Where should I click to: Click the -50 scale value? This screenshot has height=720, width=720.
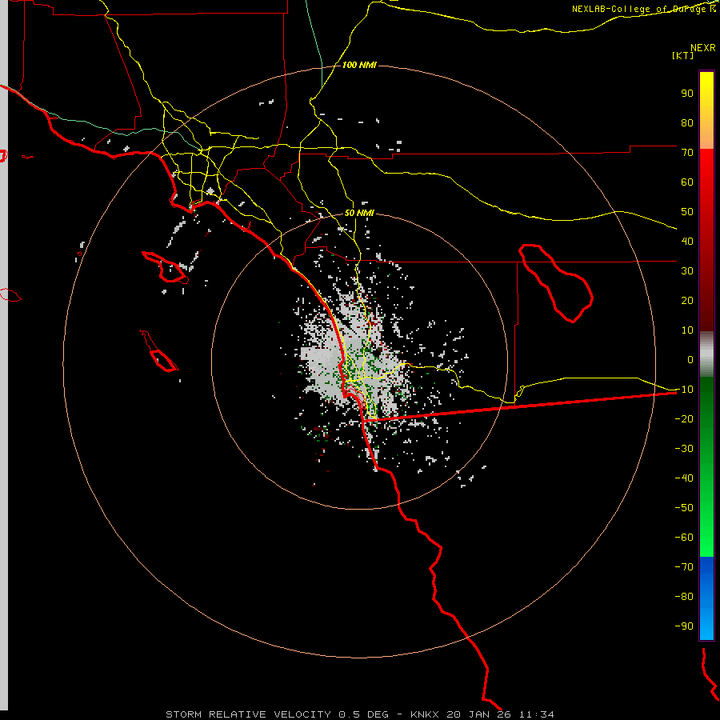(684, 508)
